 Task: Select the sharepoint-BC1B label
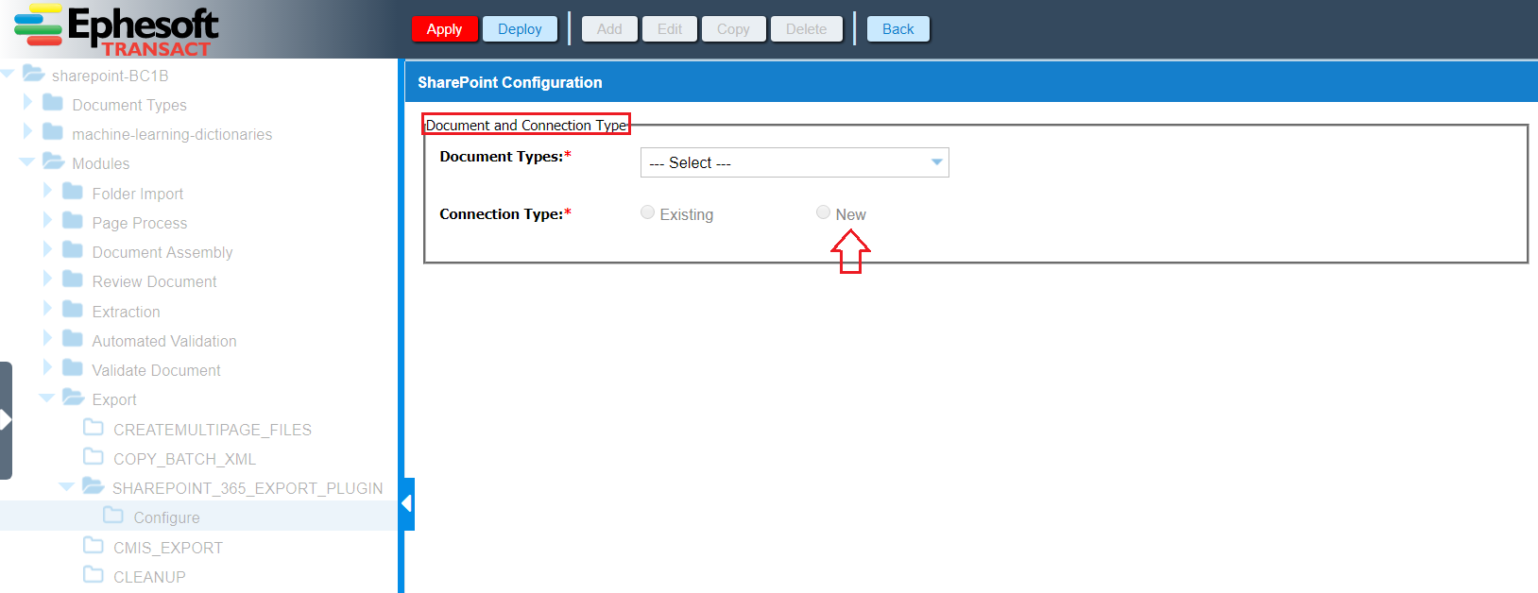111,76
